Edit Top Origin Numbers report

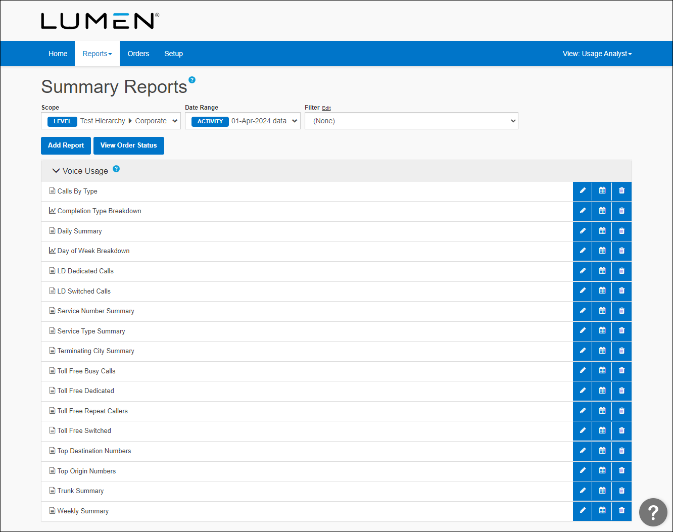[583, 471]
